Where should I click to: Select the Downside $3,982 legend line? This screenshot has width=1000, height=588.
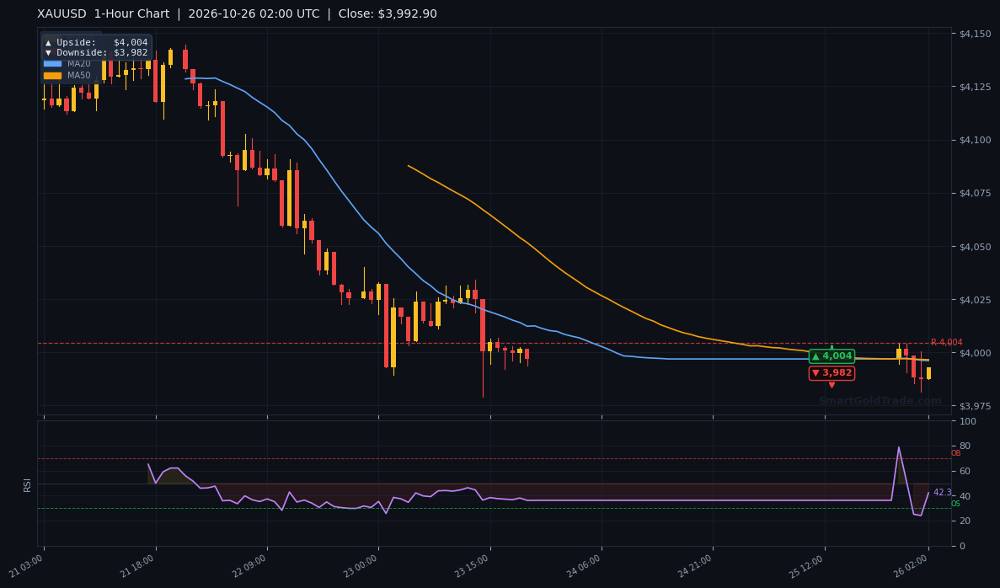pos(96,53)
